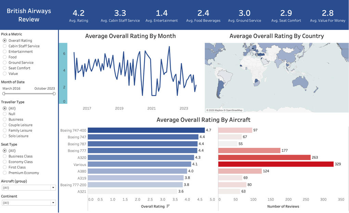Click the 329 reviews bar for Various

pos(276,164)
